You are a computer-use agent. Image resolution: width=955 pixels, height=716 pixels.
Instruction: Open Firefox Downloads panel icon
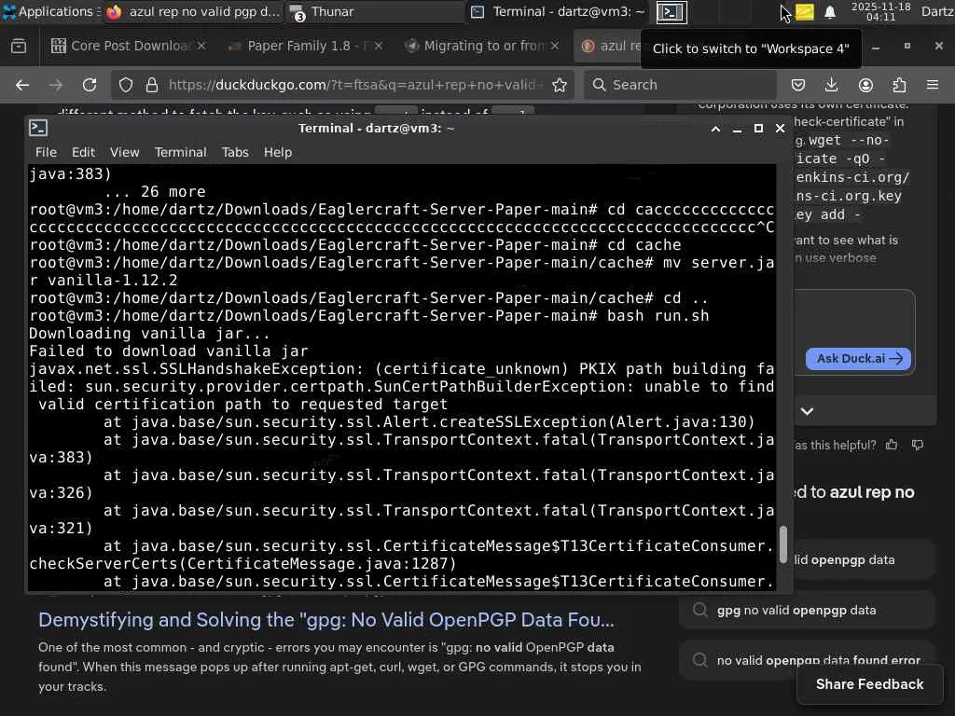click(831, 85)
